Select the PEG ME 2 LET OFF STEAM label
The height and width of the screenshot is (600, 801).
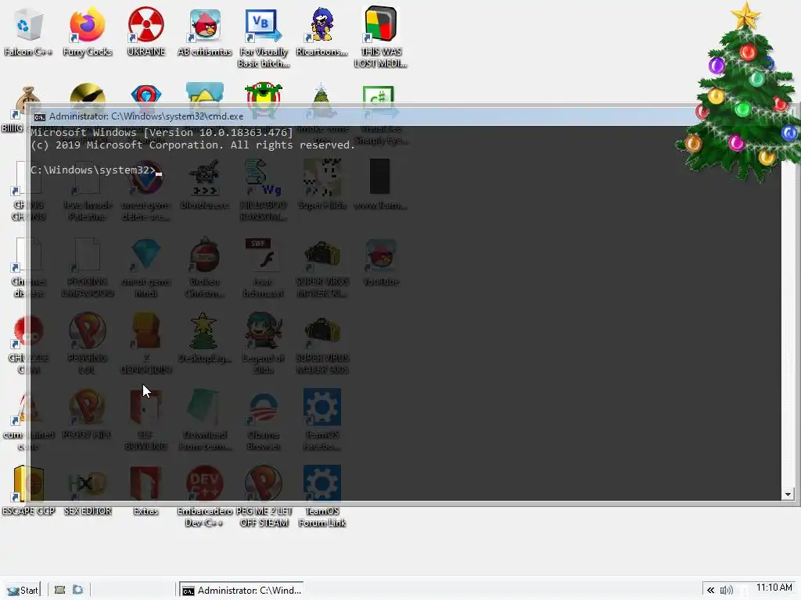tap(264, 517)
